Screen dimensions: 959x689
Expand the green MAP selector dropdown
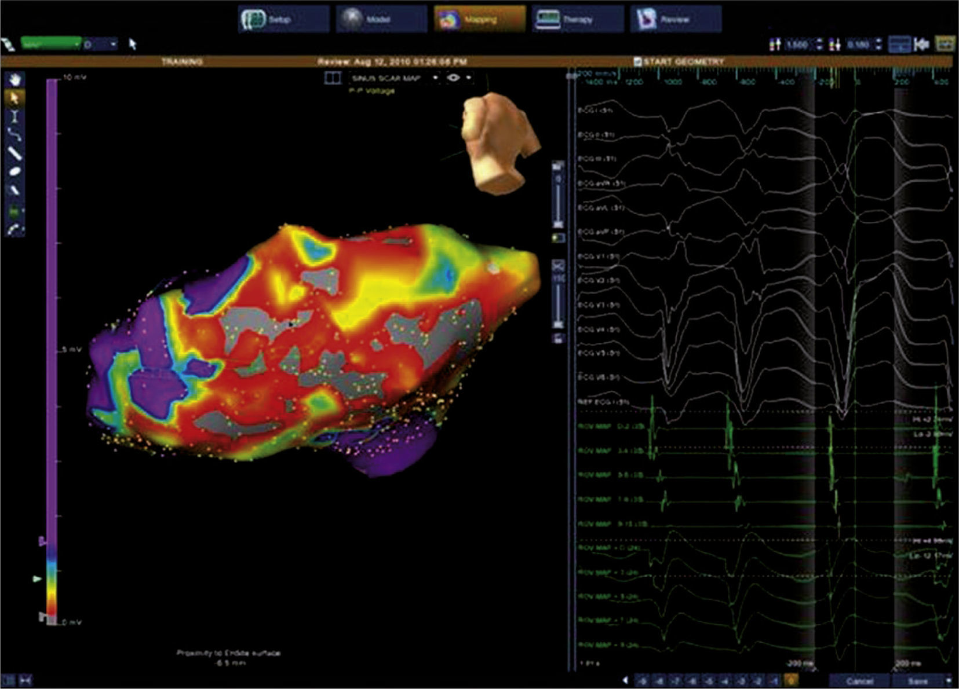tap(77, 44)
